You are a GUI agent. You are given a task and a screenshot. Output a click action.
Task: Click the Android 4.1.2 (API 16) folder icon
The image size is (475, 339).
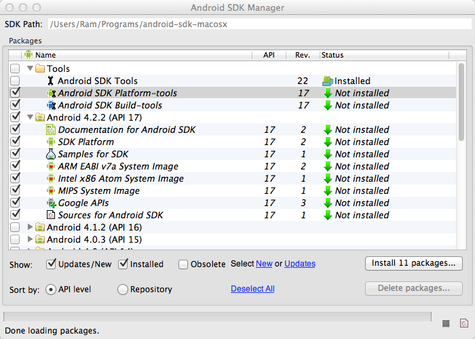point(40,227)
